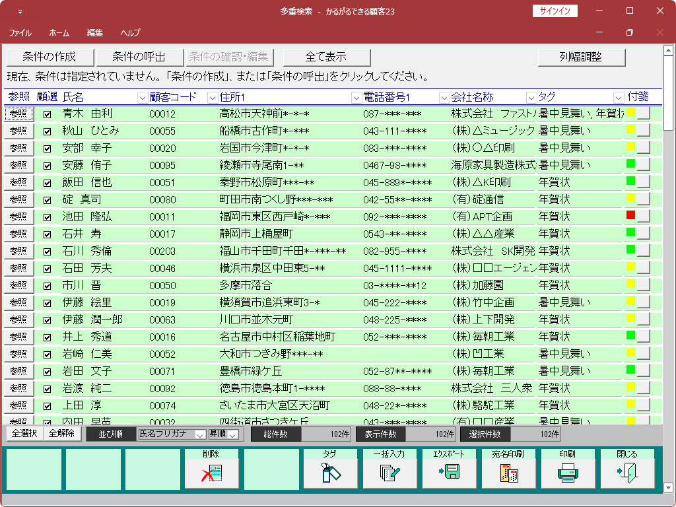Click the sticky note button for 秋山 ひとみ

[x=643, y=130]
